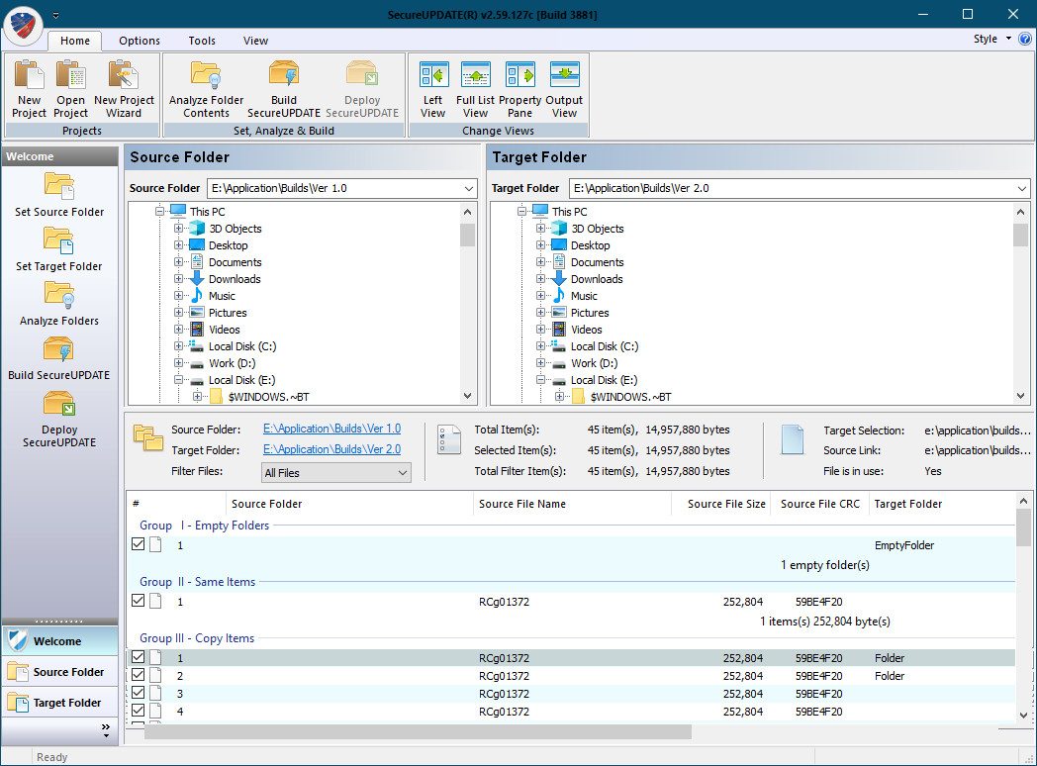Uncheck the Group III Copy Items item 4
The image size is (1037, 766).
coord(139,711)
